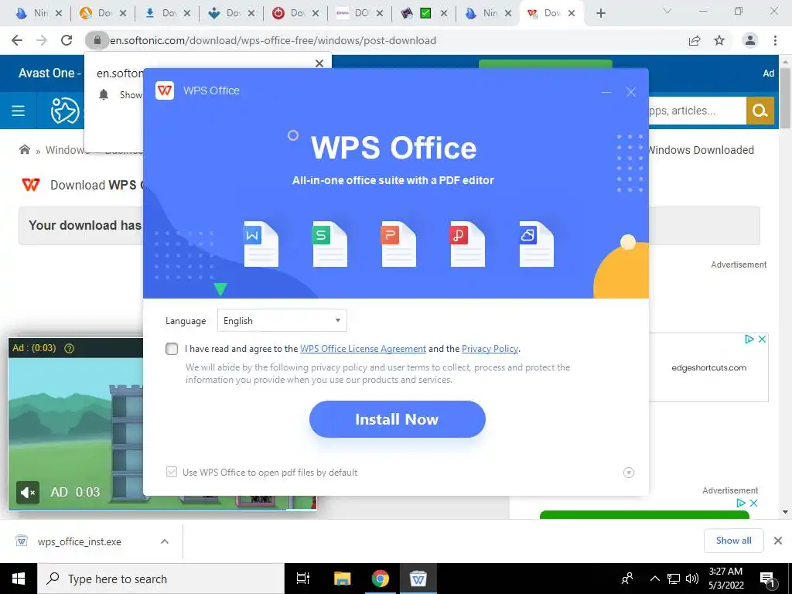Image resolution: width=792 pixels, height=594 pixels.
Task: Open Softonic hamburger menu
Action: [x=19, y=111]
